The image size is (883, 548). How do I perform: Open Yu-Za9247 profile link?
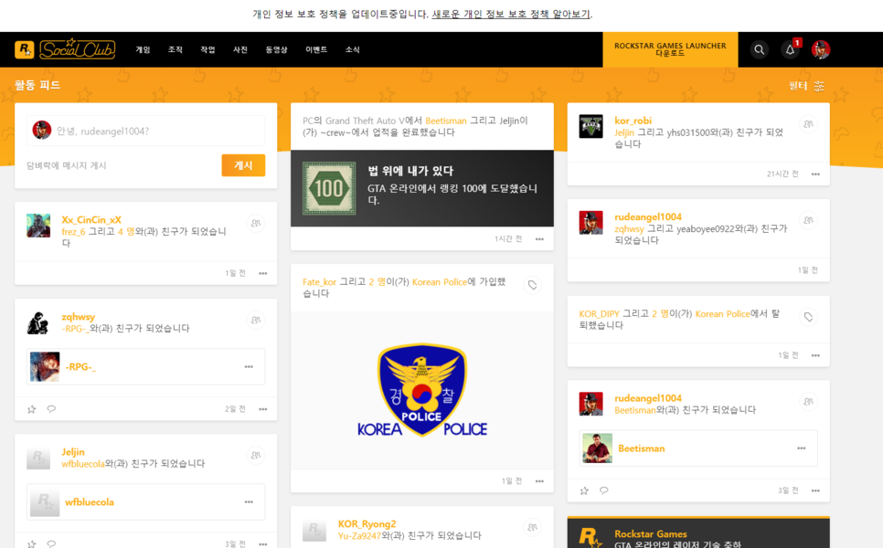(x=359, y=535)
